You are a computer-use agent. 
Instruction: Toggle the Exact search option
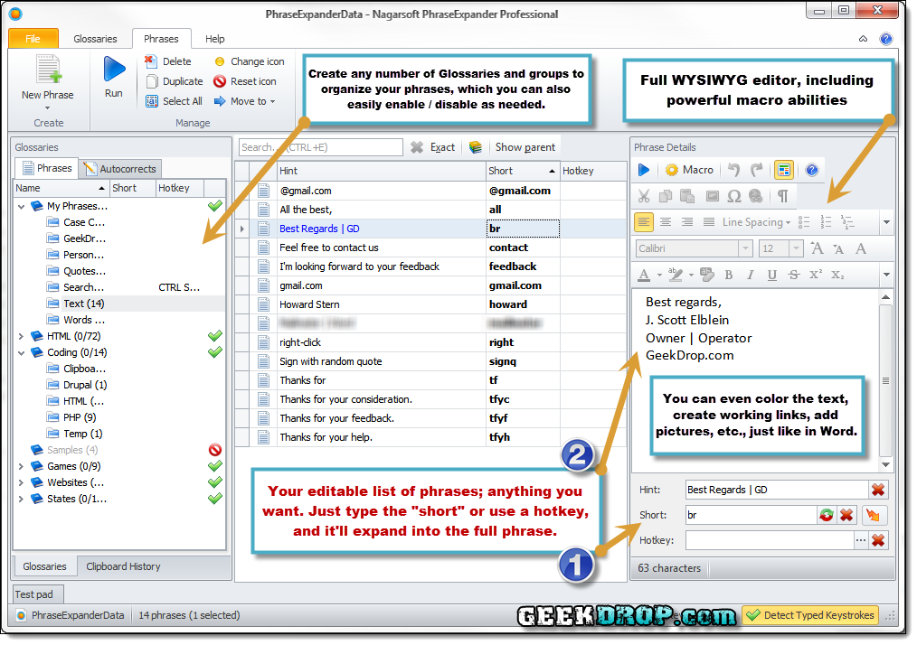tap(442, 147)
